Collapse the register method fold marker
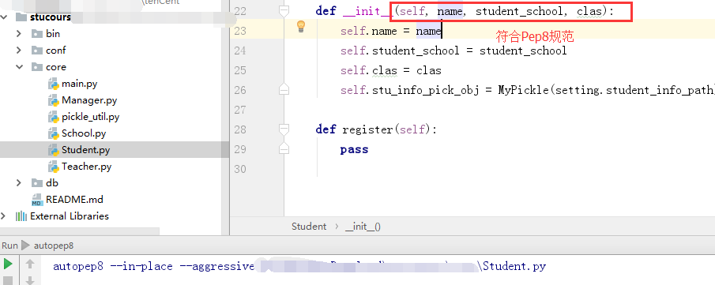 (x=284, y=129)
